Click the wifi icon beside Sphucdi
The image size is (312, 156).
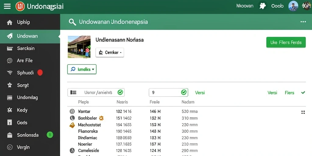[10, 73]
